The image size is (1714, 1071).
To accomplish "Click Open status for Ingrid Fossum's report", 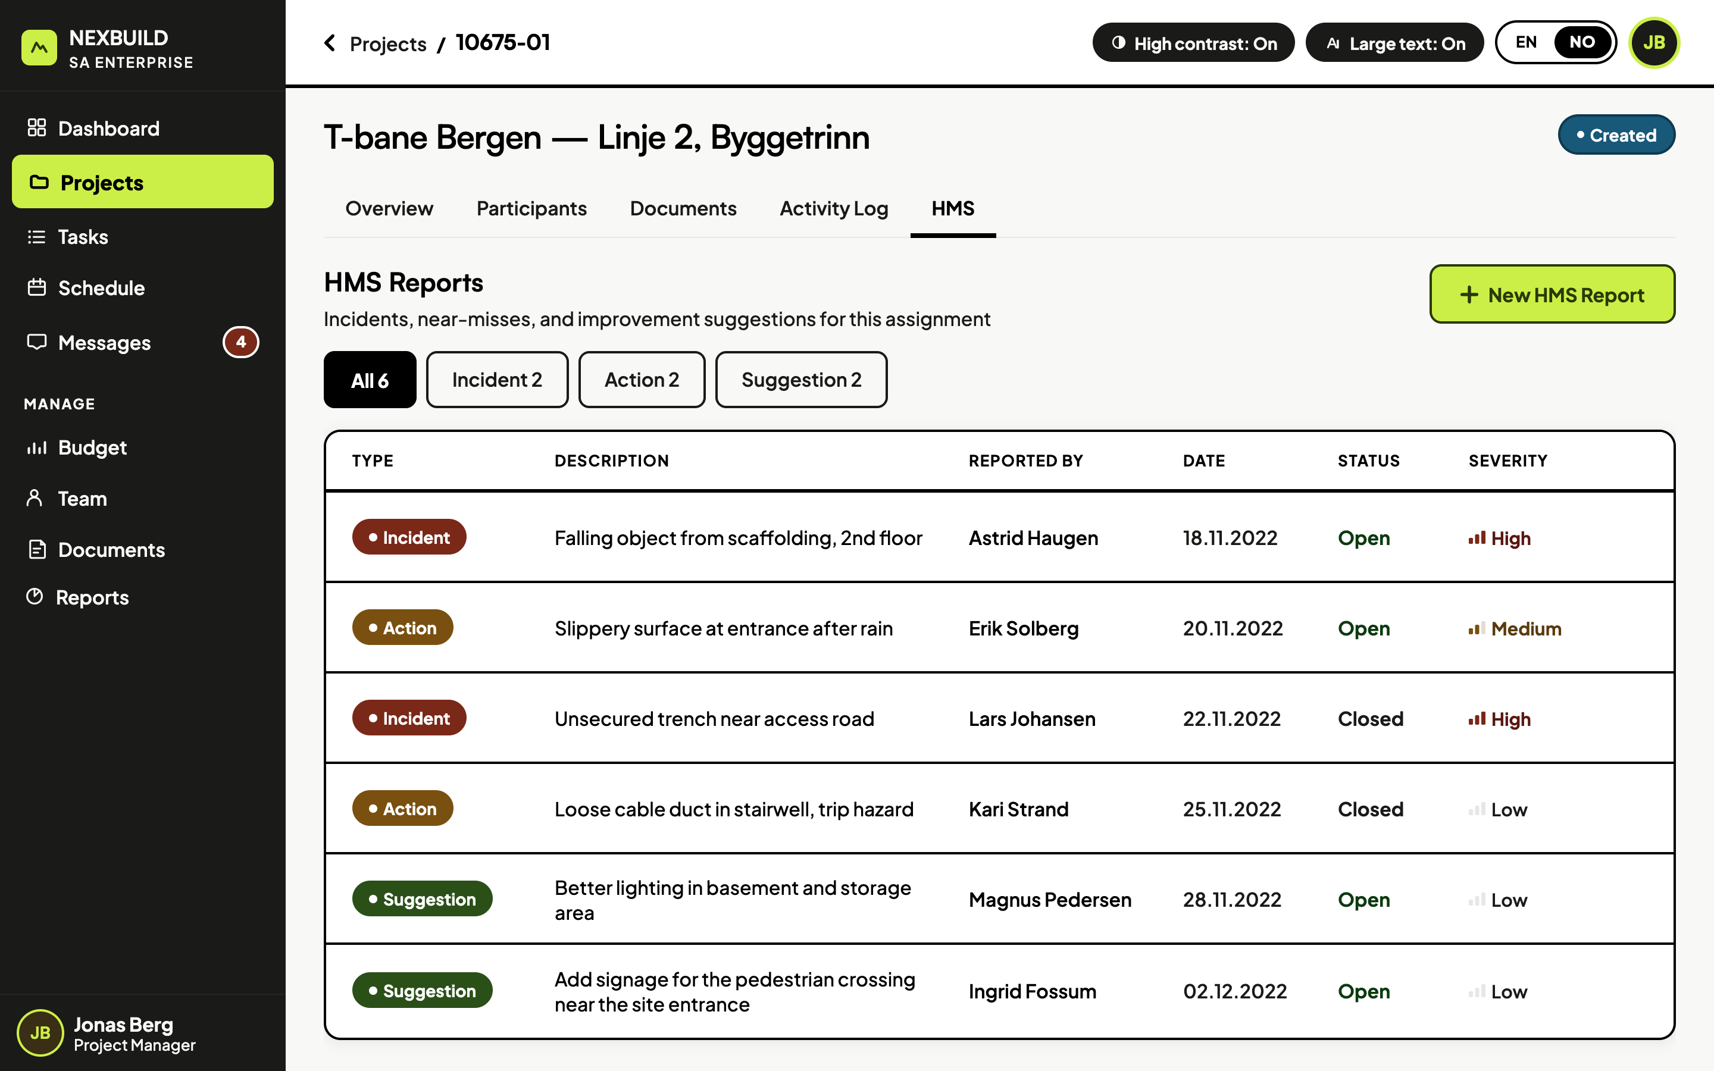I will 1363,991.
